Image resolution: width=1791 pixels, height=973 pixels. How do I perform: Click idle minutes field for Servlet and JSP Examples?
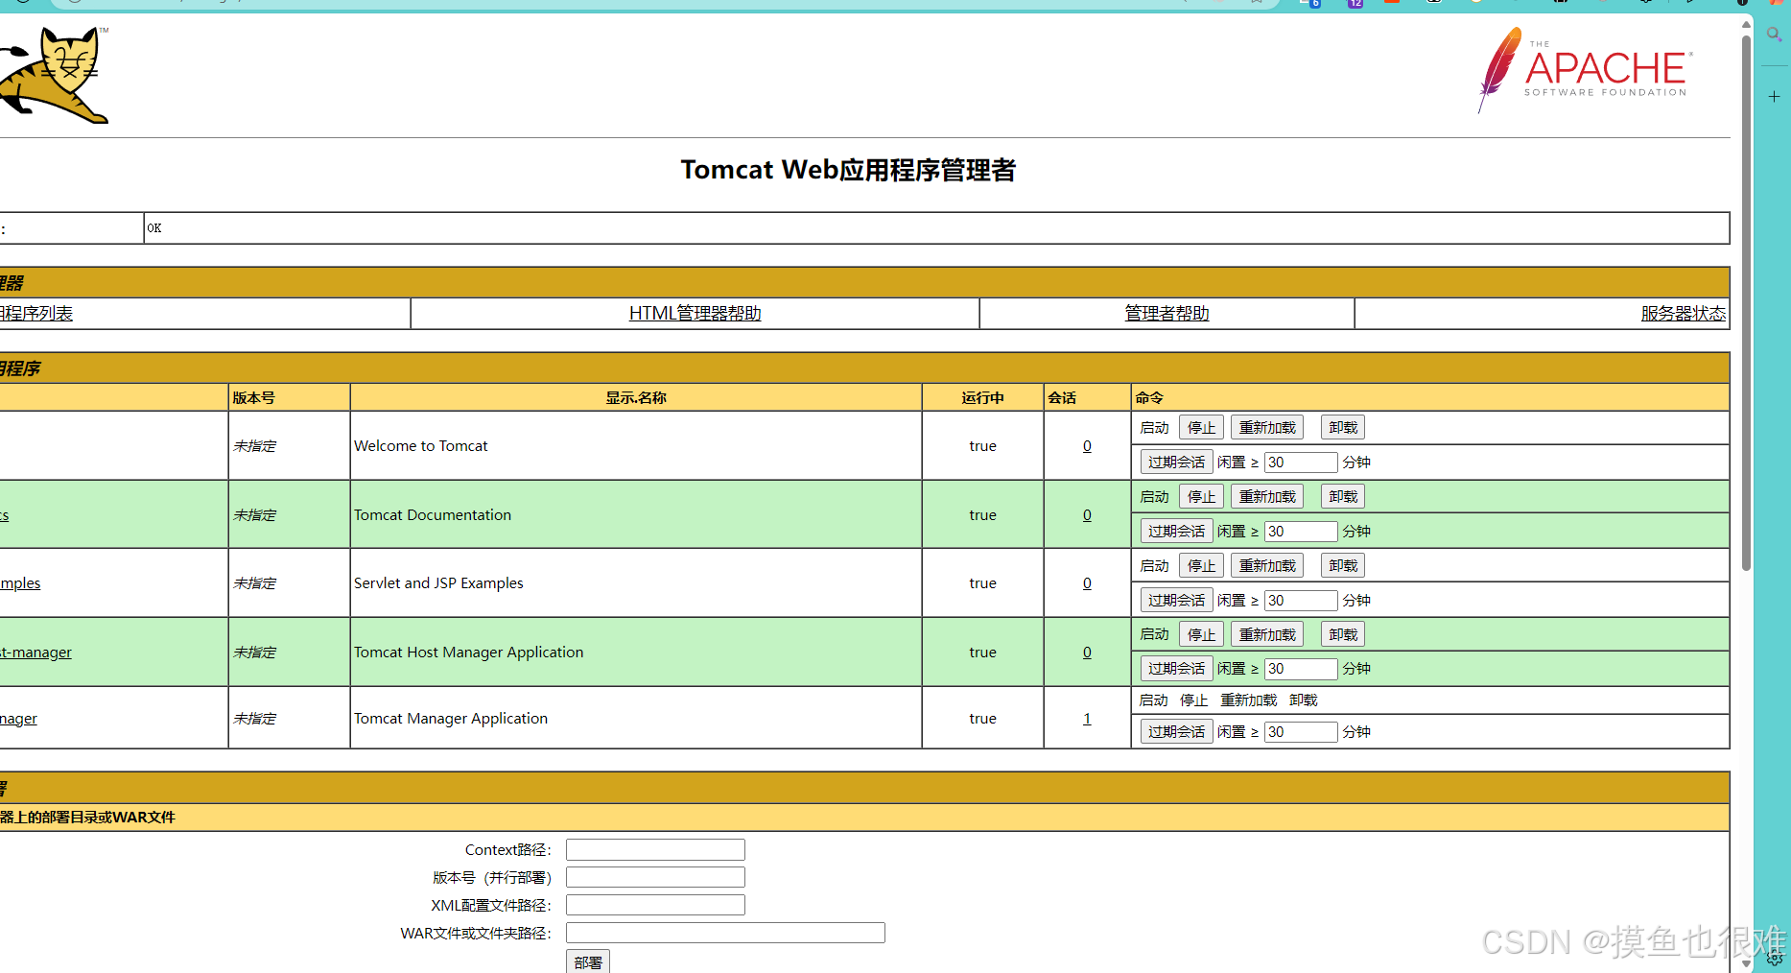click(x=1301, y=601)
